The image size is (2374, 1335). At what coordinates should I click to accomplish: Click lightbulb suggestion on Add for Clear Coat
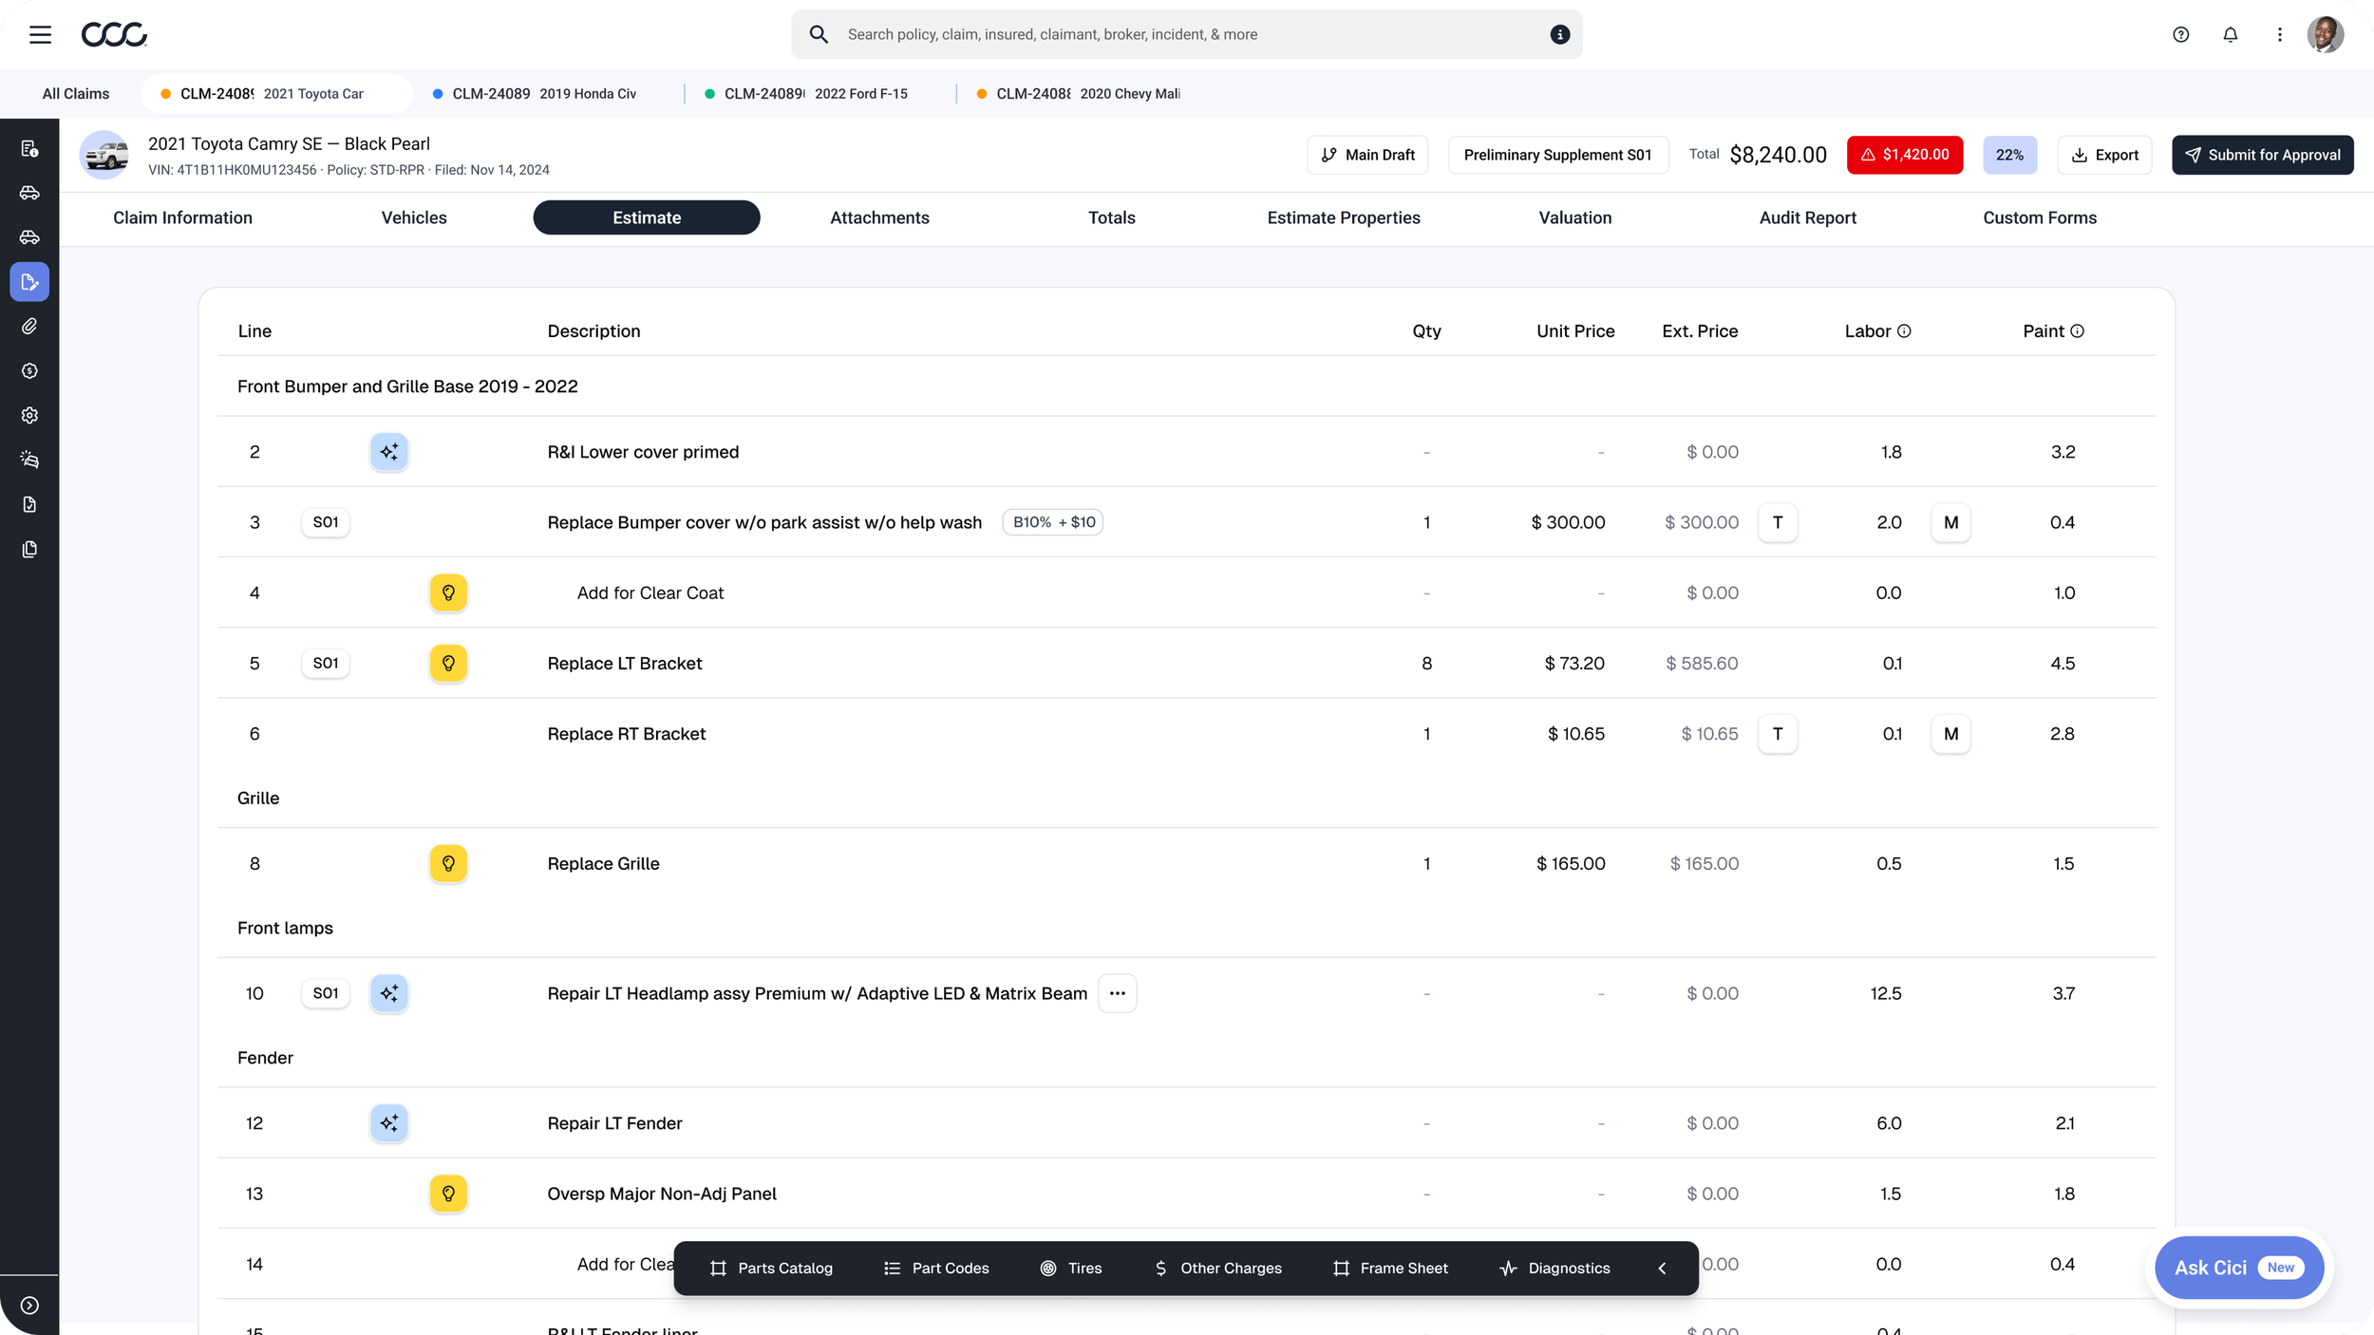tap(448, 592)
